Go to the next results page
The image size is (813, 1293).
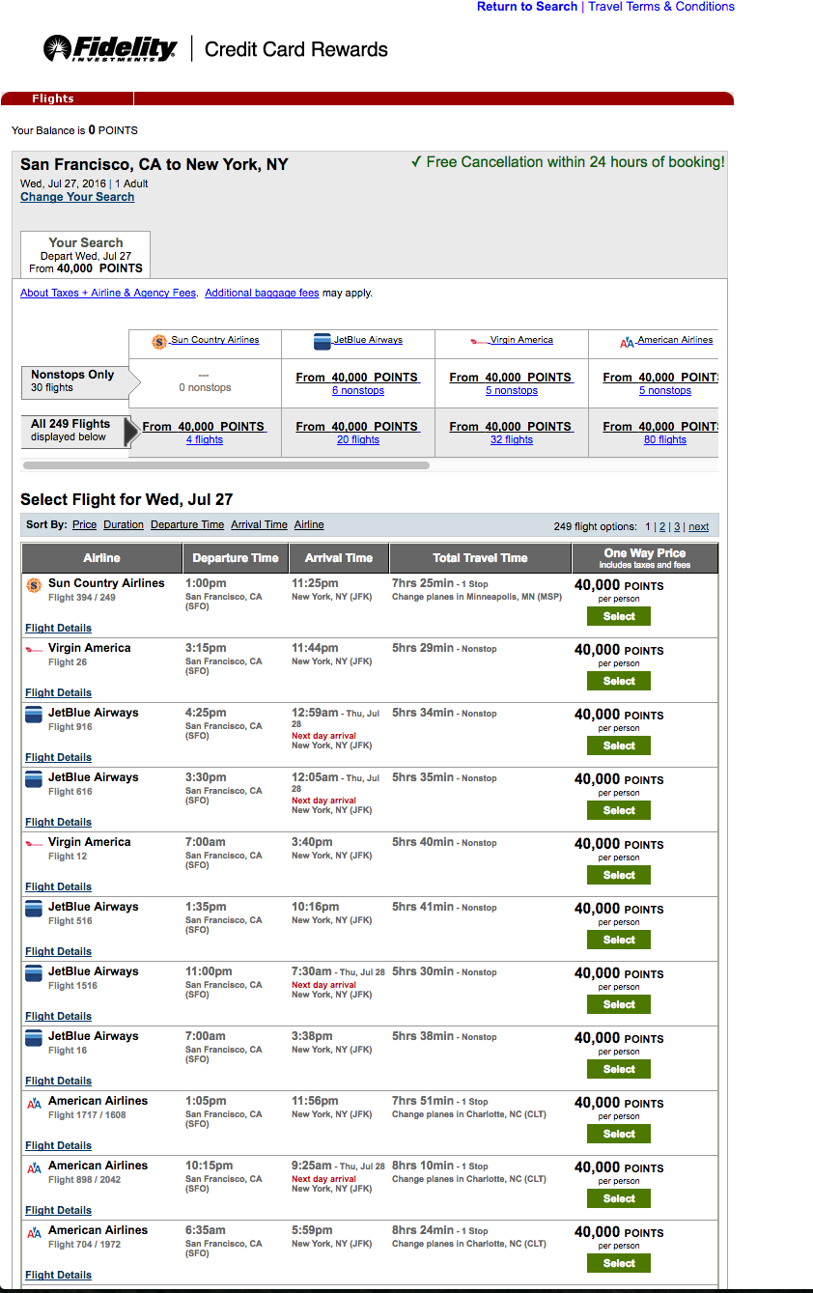coord(699,527)
